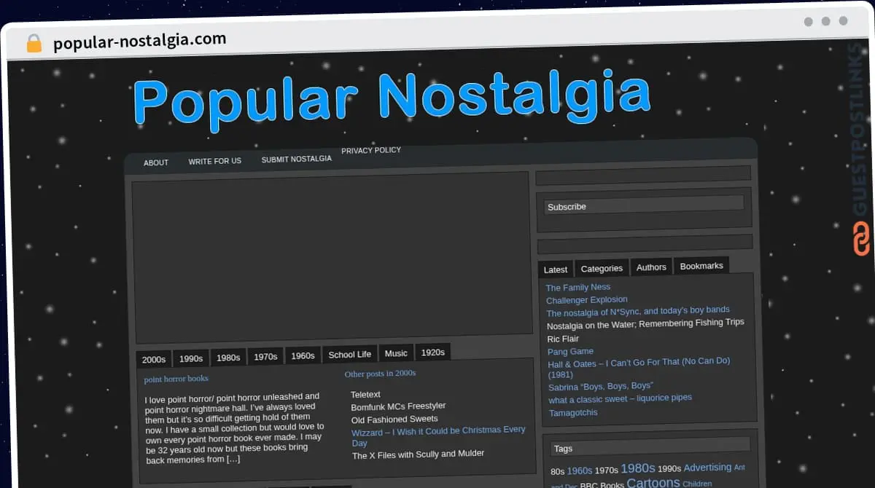Click the Popular Nostalgia site title
The image size is (875, 488).
click(391, 98)
